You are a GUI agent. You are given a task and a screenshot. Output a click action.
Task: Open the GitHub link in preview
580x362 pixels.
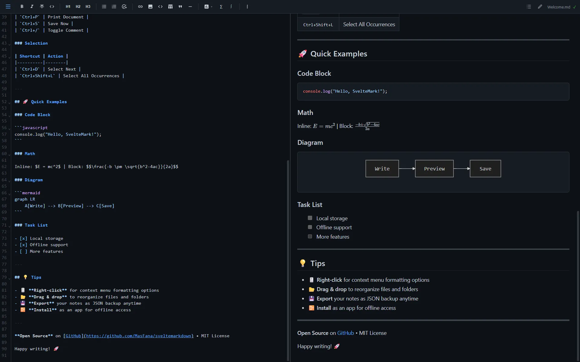345,333
